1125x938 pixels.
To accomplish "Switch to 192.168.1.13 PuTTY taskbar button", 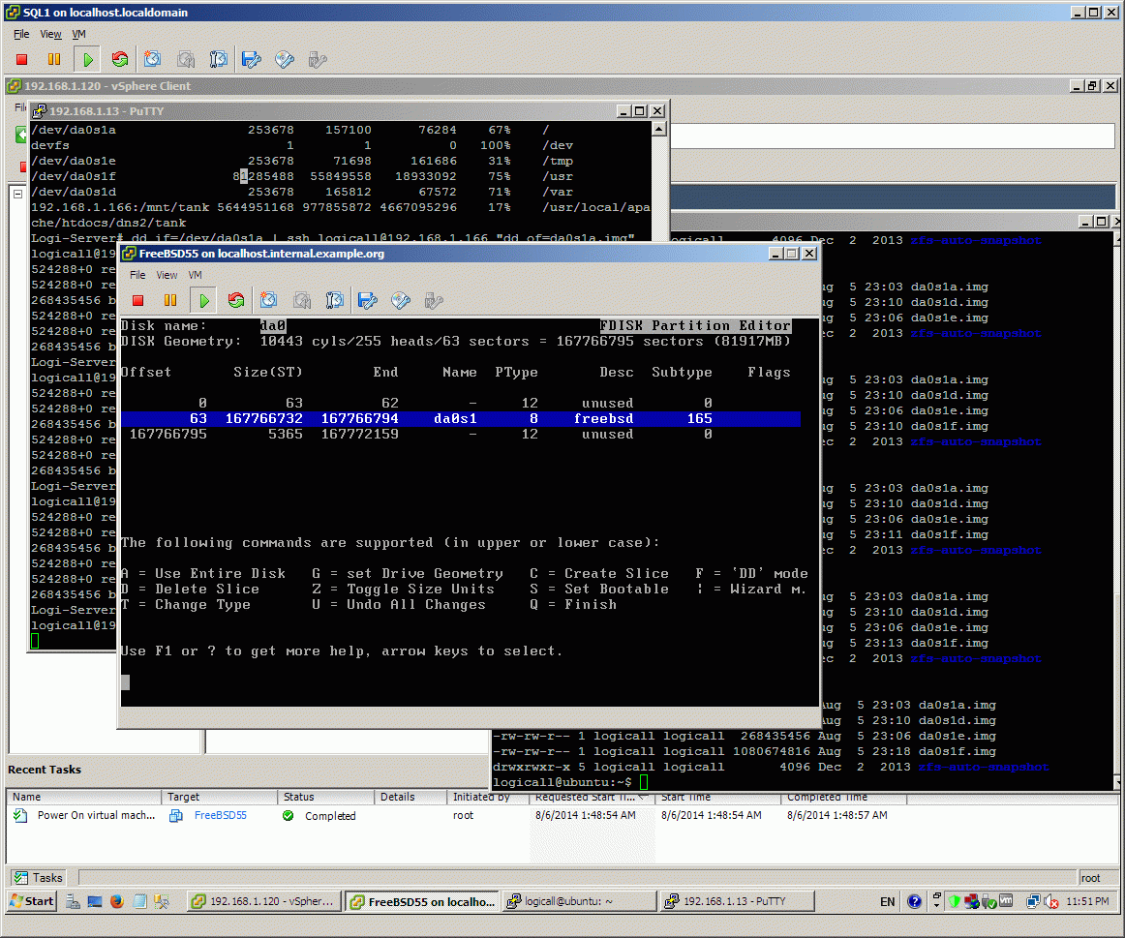I will (738, 901).
